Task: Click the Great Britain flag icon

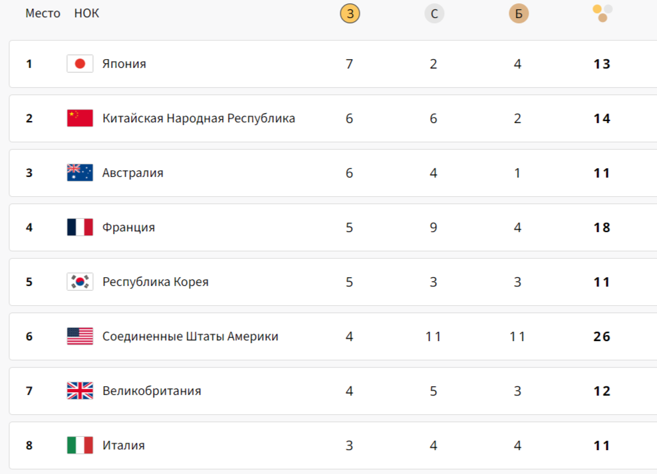Action: 80,391
